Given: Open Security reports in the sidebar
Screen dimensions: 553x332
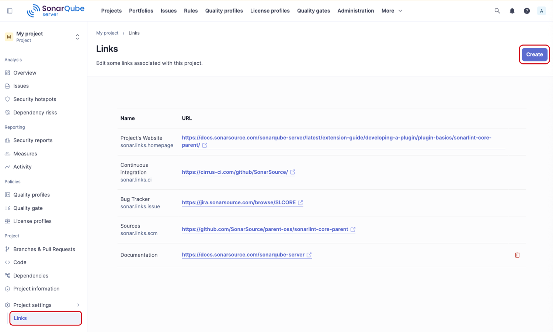Looking at the screenshot, I should click(33, 140).
